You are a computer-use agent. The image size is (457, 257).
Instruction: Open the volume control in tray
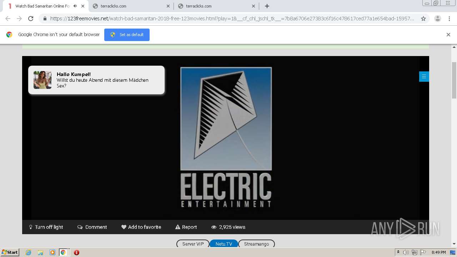(x=406, y=252)
